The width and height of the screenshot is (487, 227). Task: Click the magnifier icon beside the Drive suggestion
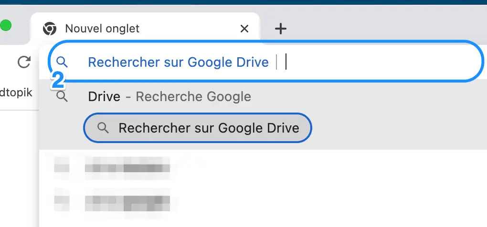62,97
